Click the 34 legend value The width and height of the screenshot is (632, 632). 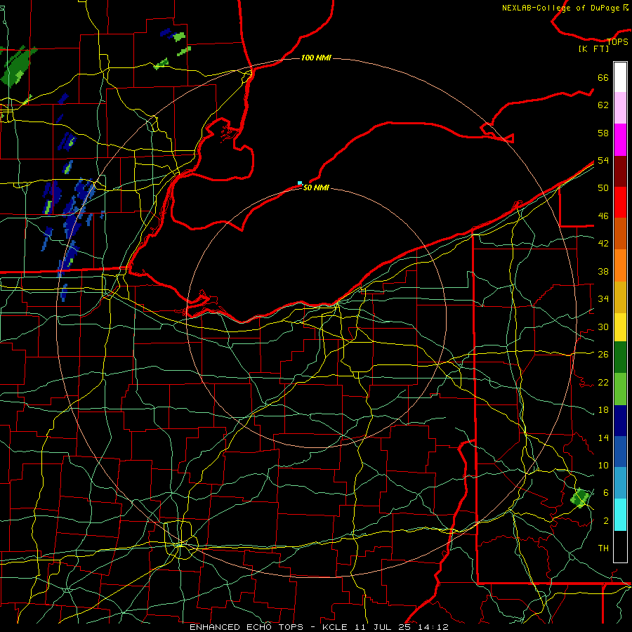[603, 298]
